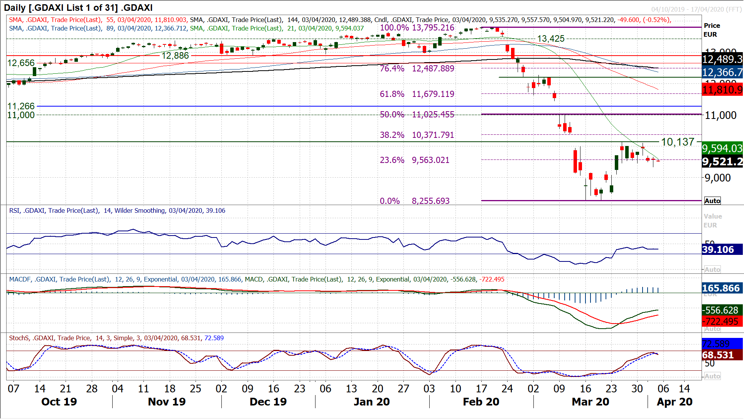Click the date range 04/10/2019 - 17/04/2020 label
Image resolution: width=744 pixels, height=419 pixels.
tap(696, 9)
